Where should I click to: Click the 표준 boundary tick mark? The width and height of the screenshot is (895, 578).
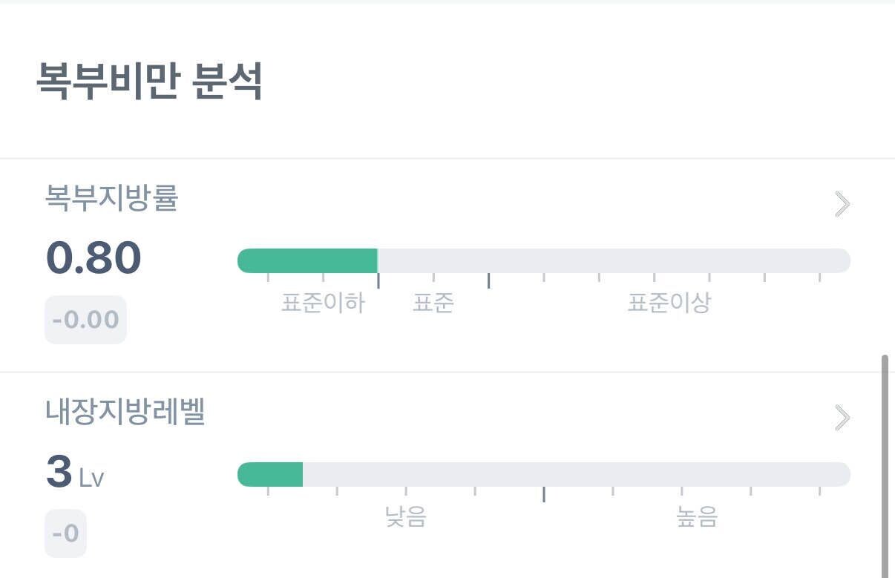[x=378, y=280]
